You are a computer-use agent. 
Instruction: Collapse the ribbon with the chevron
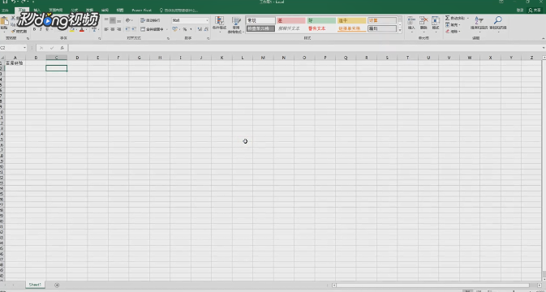point(544,38)
